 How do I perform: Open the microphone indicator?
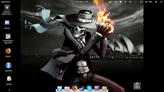tap(125, 2)
